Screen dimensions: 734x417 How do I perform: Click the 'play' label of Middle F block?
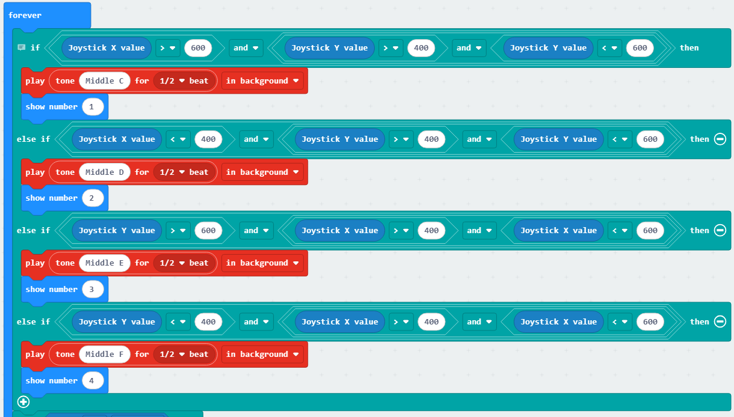35,355
